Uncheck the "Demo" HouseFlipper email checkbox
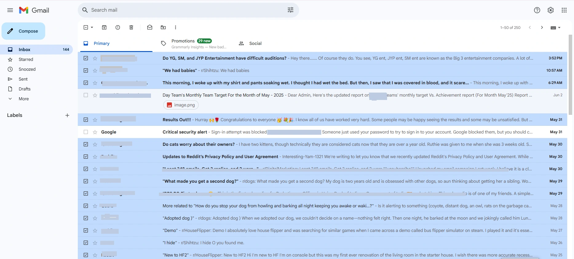 pos(86,230)
